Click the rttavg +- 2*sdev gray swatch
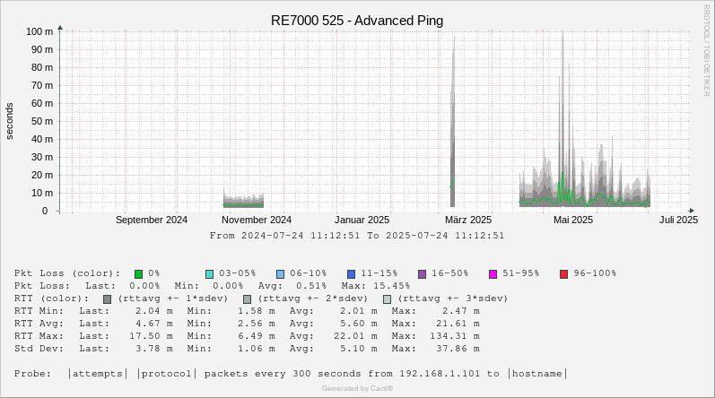This screenshot has width=715, height=398. pos(248,298)
